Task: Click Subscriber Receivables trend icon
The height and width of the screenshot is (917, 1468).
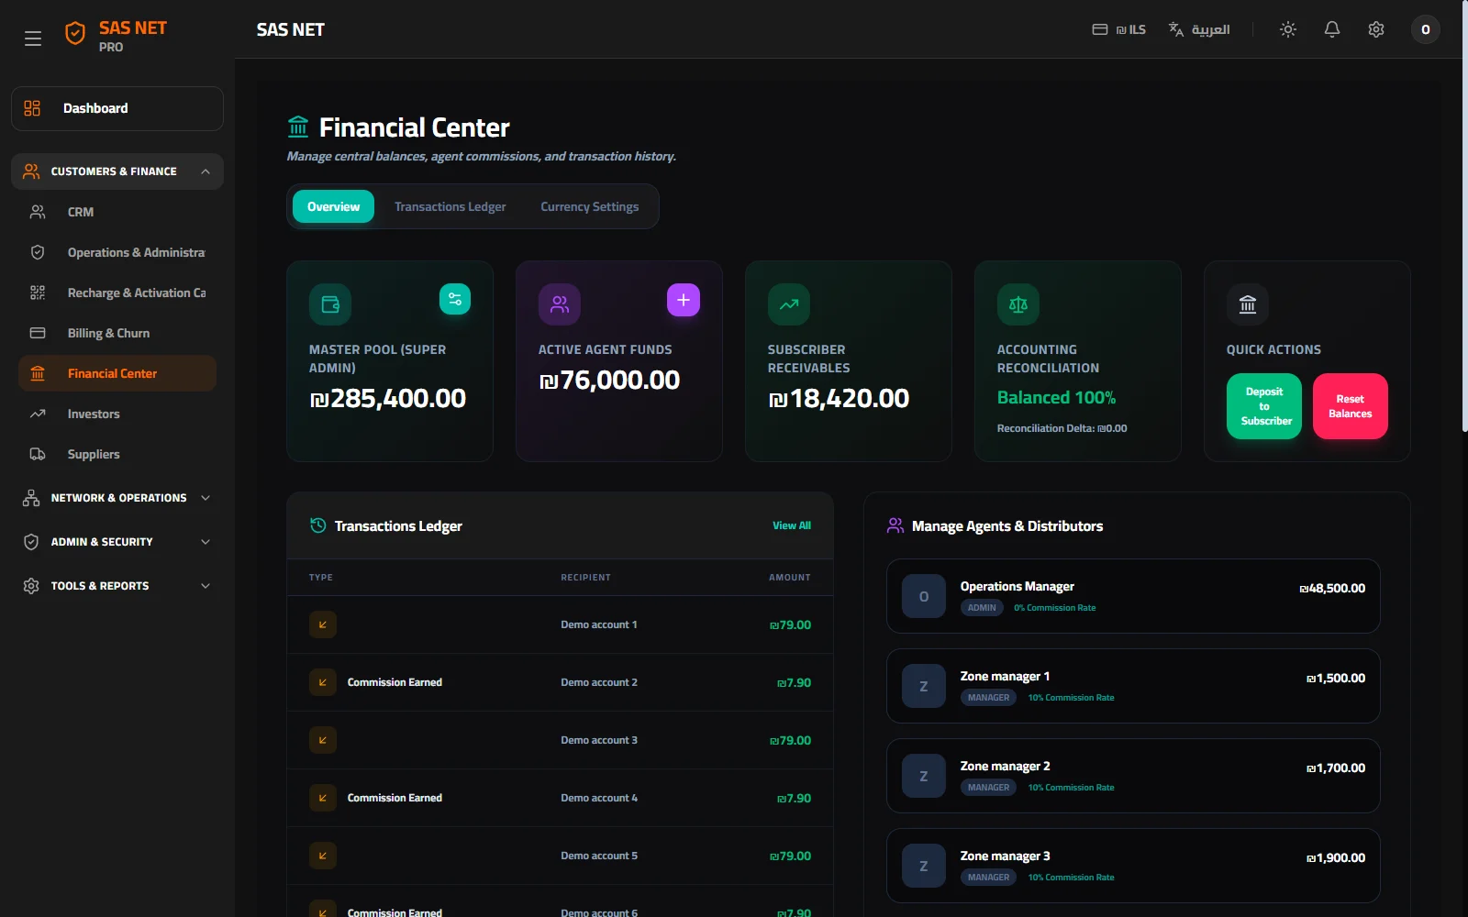Action: pos(789,304)
